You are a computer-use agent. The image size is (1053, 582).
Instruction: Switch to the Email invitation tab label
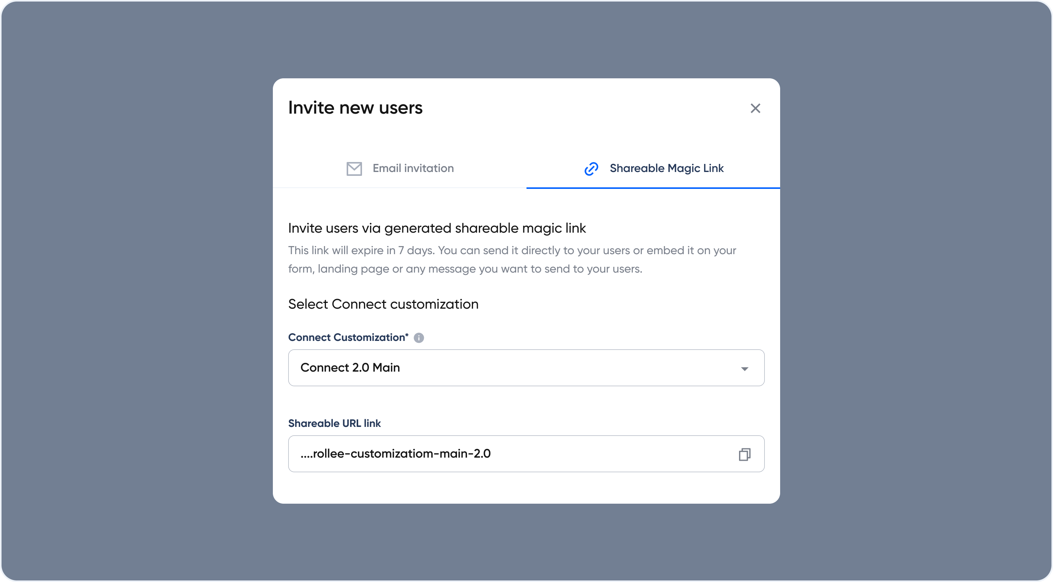tap(413, 168)
